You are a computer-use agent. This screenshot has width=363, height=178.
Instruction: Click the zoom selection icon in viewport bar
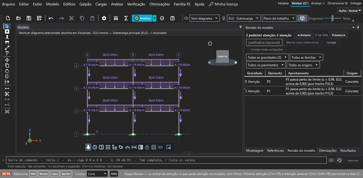pyautogui.click(x=169, y=147)
